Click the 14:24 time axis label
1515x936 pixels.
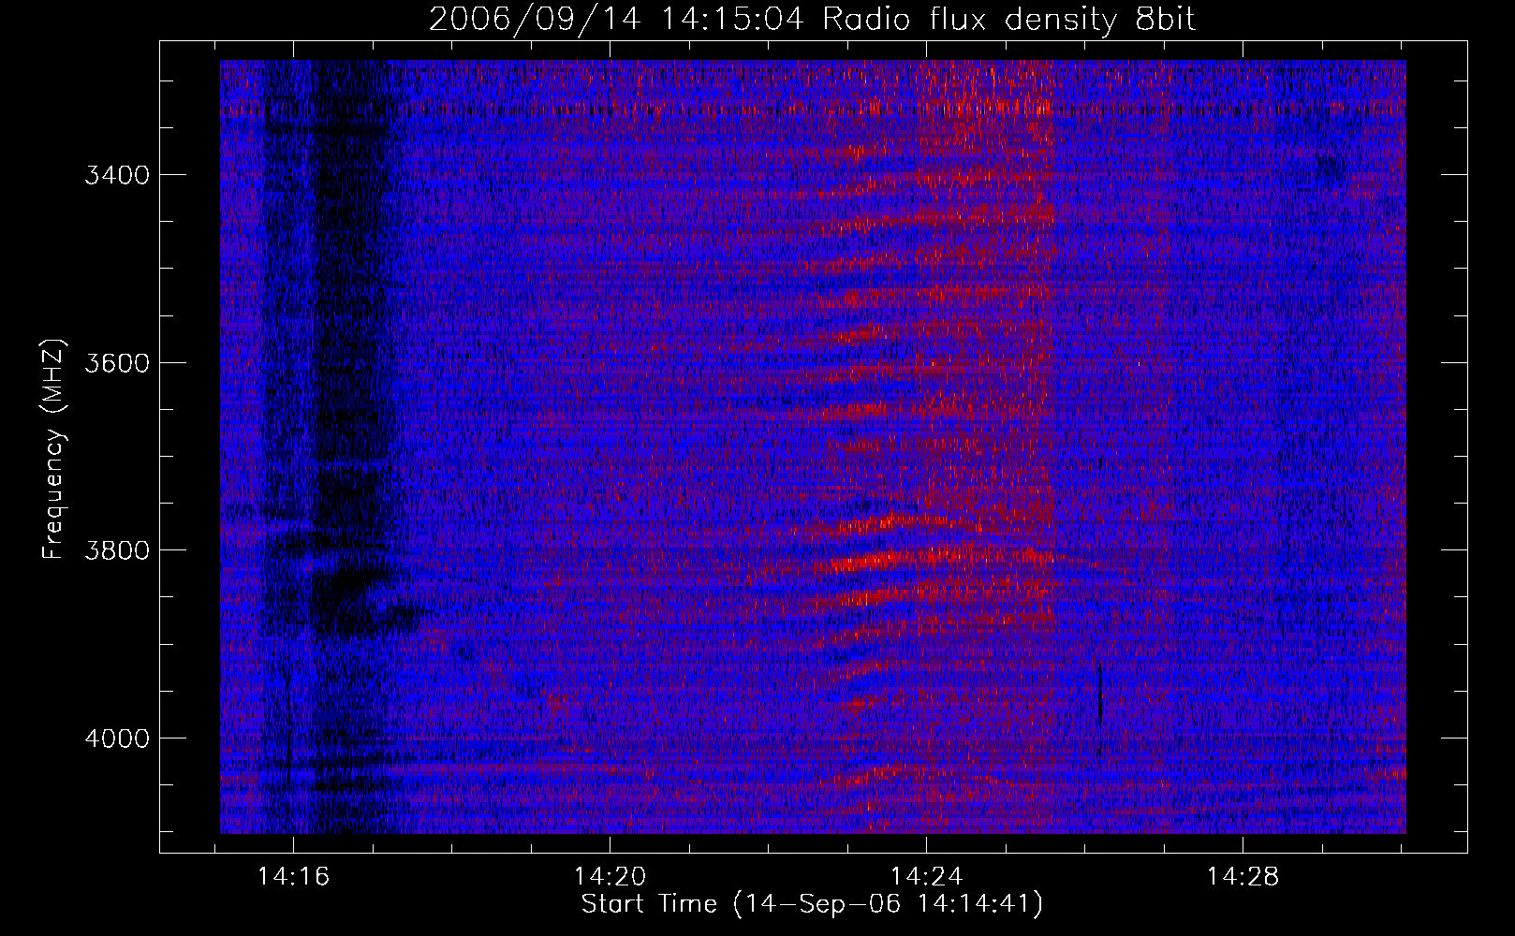tap(927, 877)
